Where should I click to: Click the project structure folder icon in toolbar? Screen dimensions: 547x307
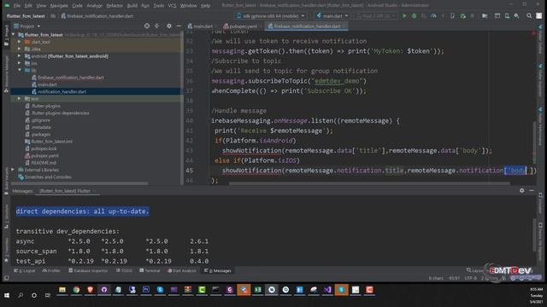(x=485, y=16)
